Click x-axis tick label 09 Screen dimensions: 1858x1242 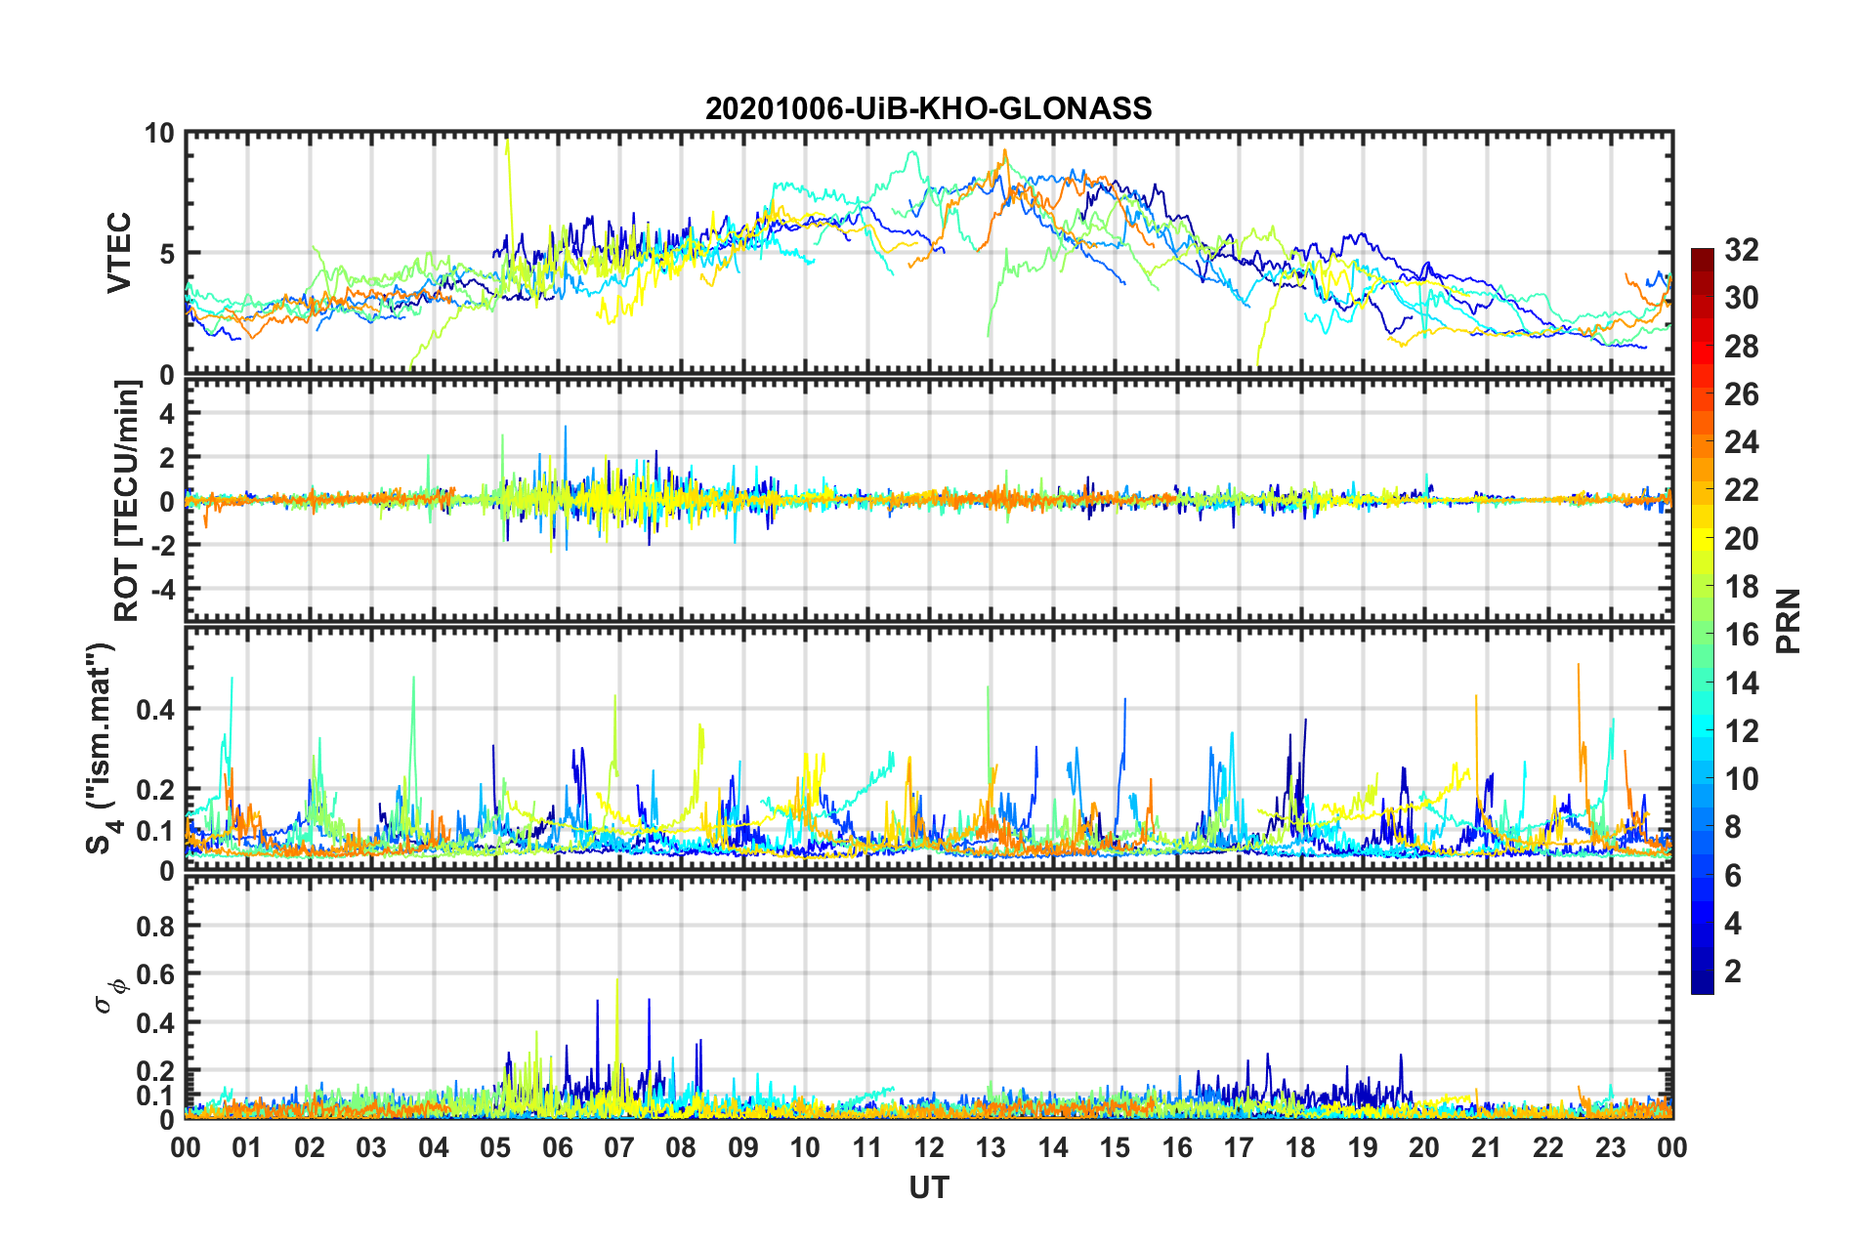(x=743, y=1147)
